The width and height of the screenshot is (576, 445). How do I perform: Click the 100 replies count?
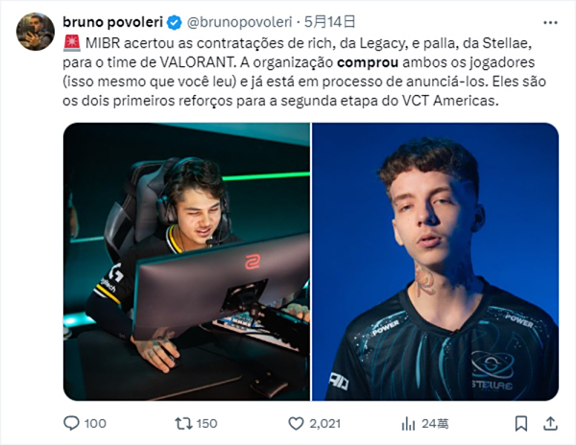point(95,424)
